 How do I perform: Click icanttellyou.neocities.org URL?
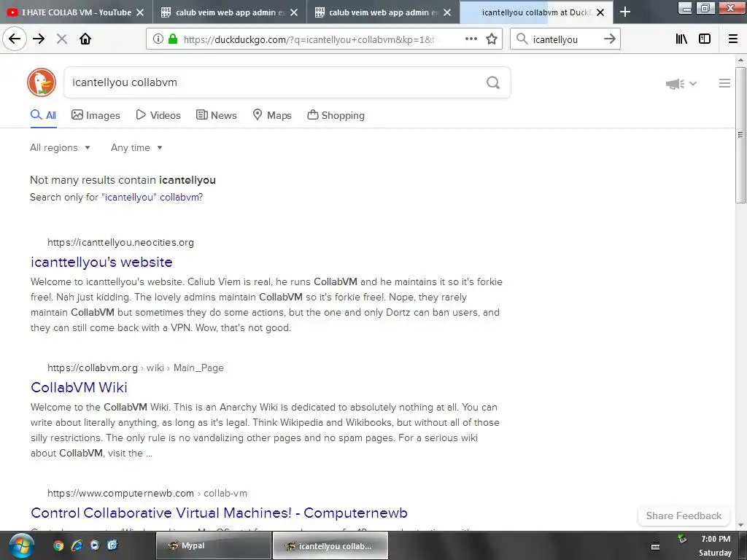(120, 242)
